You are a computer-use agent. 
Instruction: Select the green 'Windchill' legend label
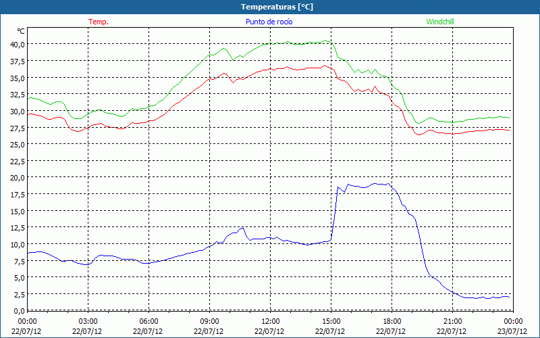click(440, 22)
